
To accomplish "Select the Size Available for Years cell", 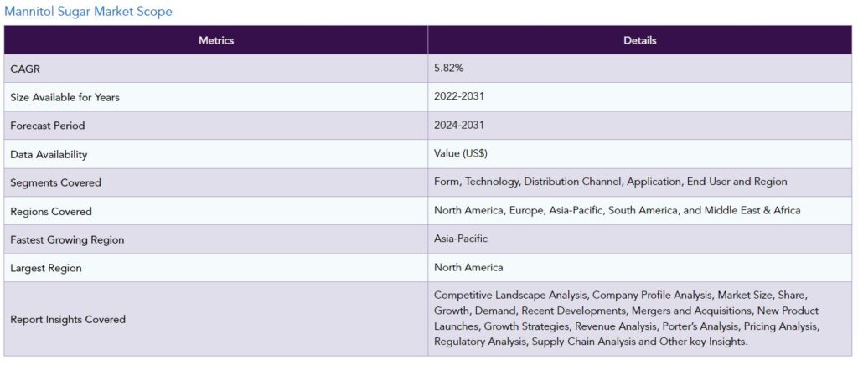I will pyautogui.click(x=65, y=97).
